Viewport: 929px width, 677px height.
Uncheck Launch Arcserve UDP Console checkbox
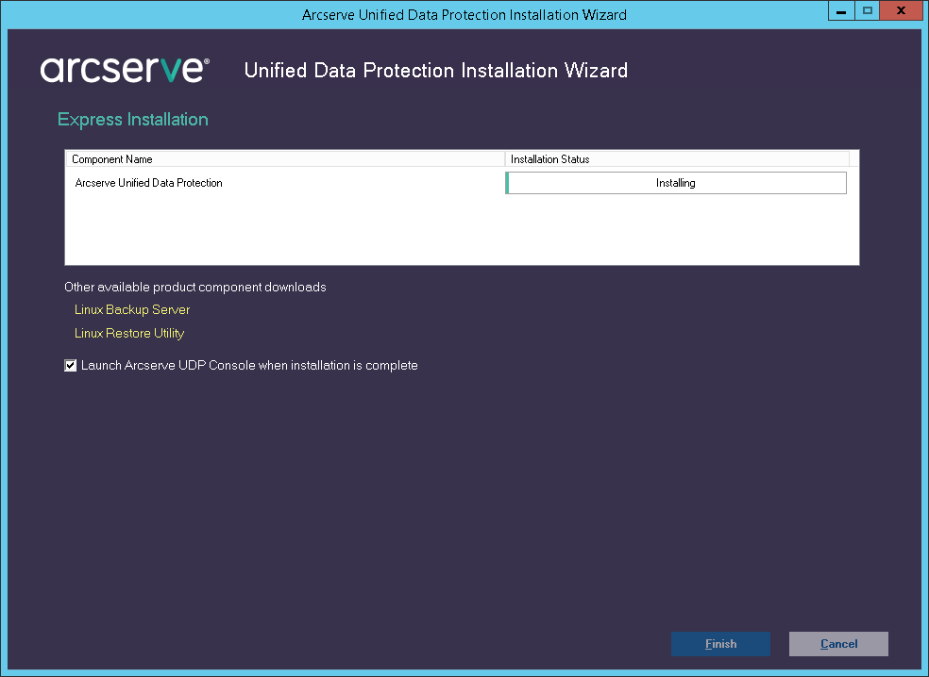(x=71, y=366)
